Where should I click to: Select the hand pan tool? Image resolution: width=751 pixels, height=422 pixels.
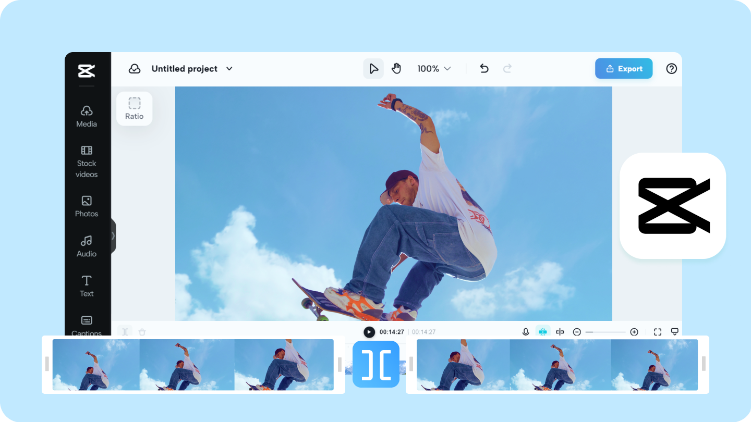[396, 69]
